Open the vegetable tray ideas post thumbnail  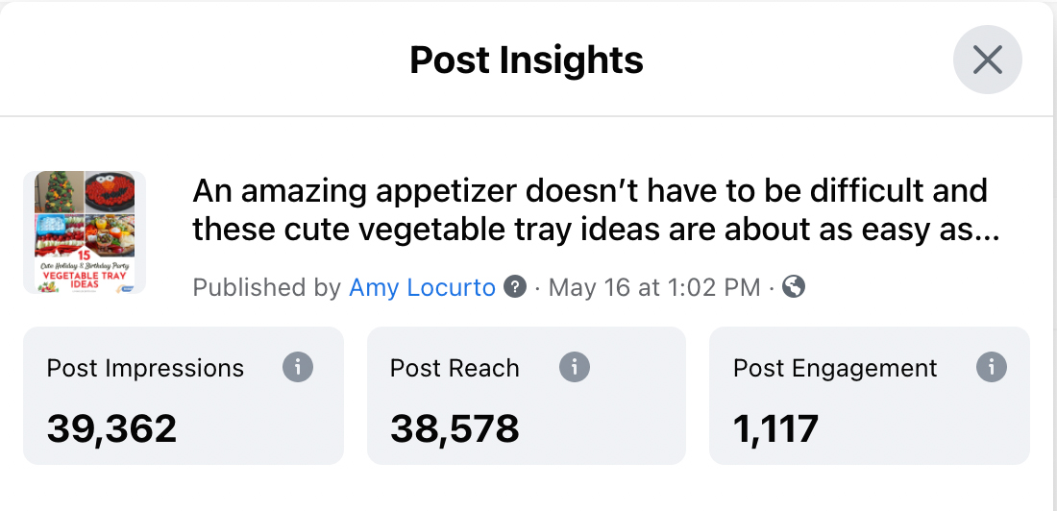pyautogui.click(x=85, y=231)
